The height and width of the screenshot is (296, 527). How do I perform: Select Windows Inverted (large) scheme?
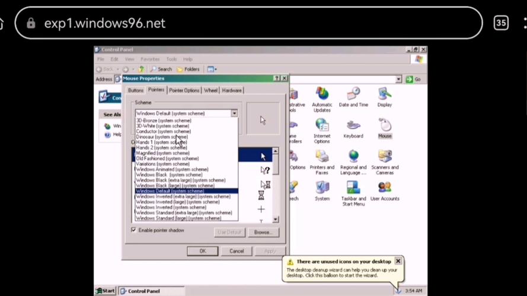pyautogui.click(x=187, y=202)
